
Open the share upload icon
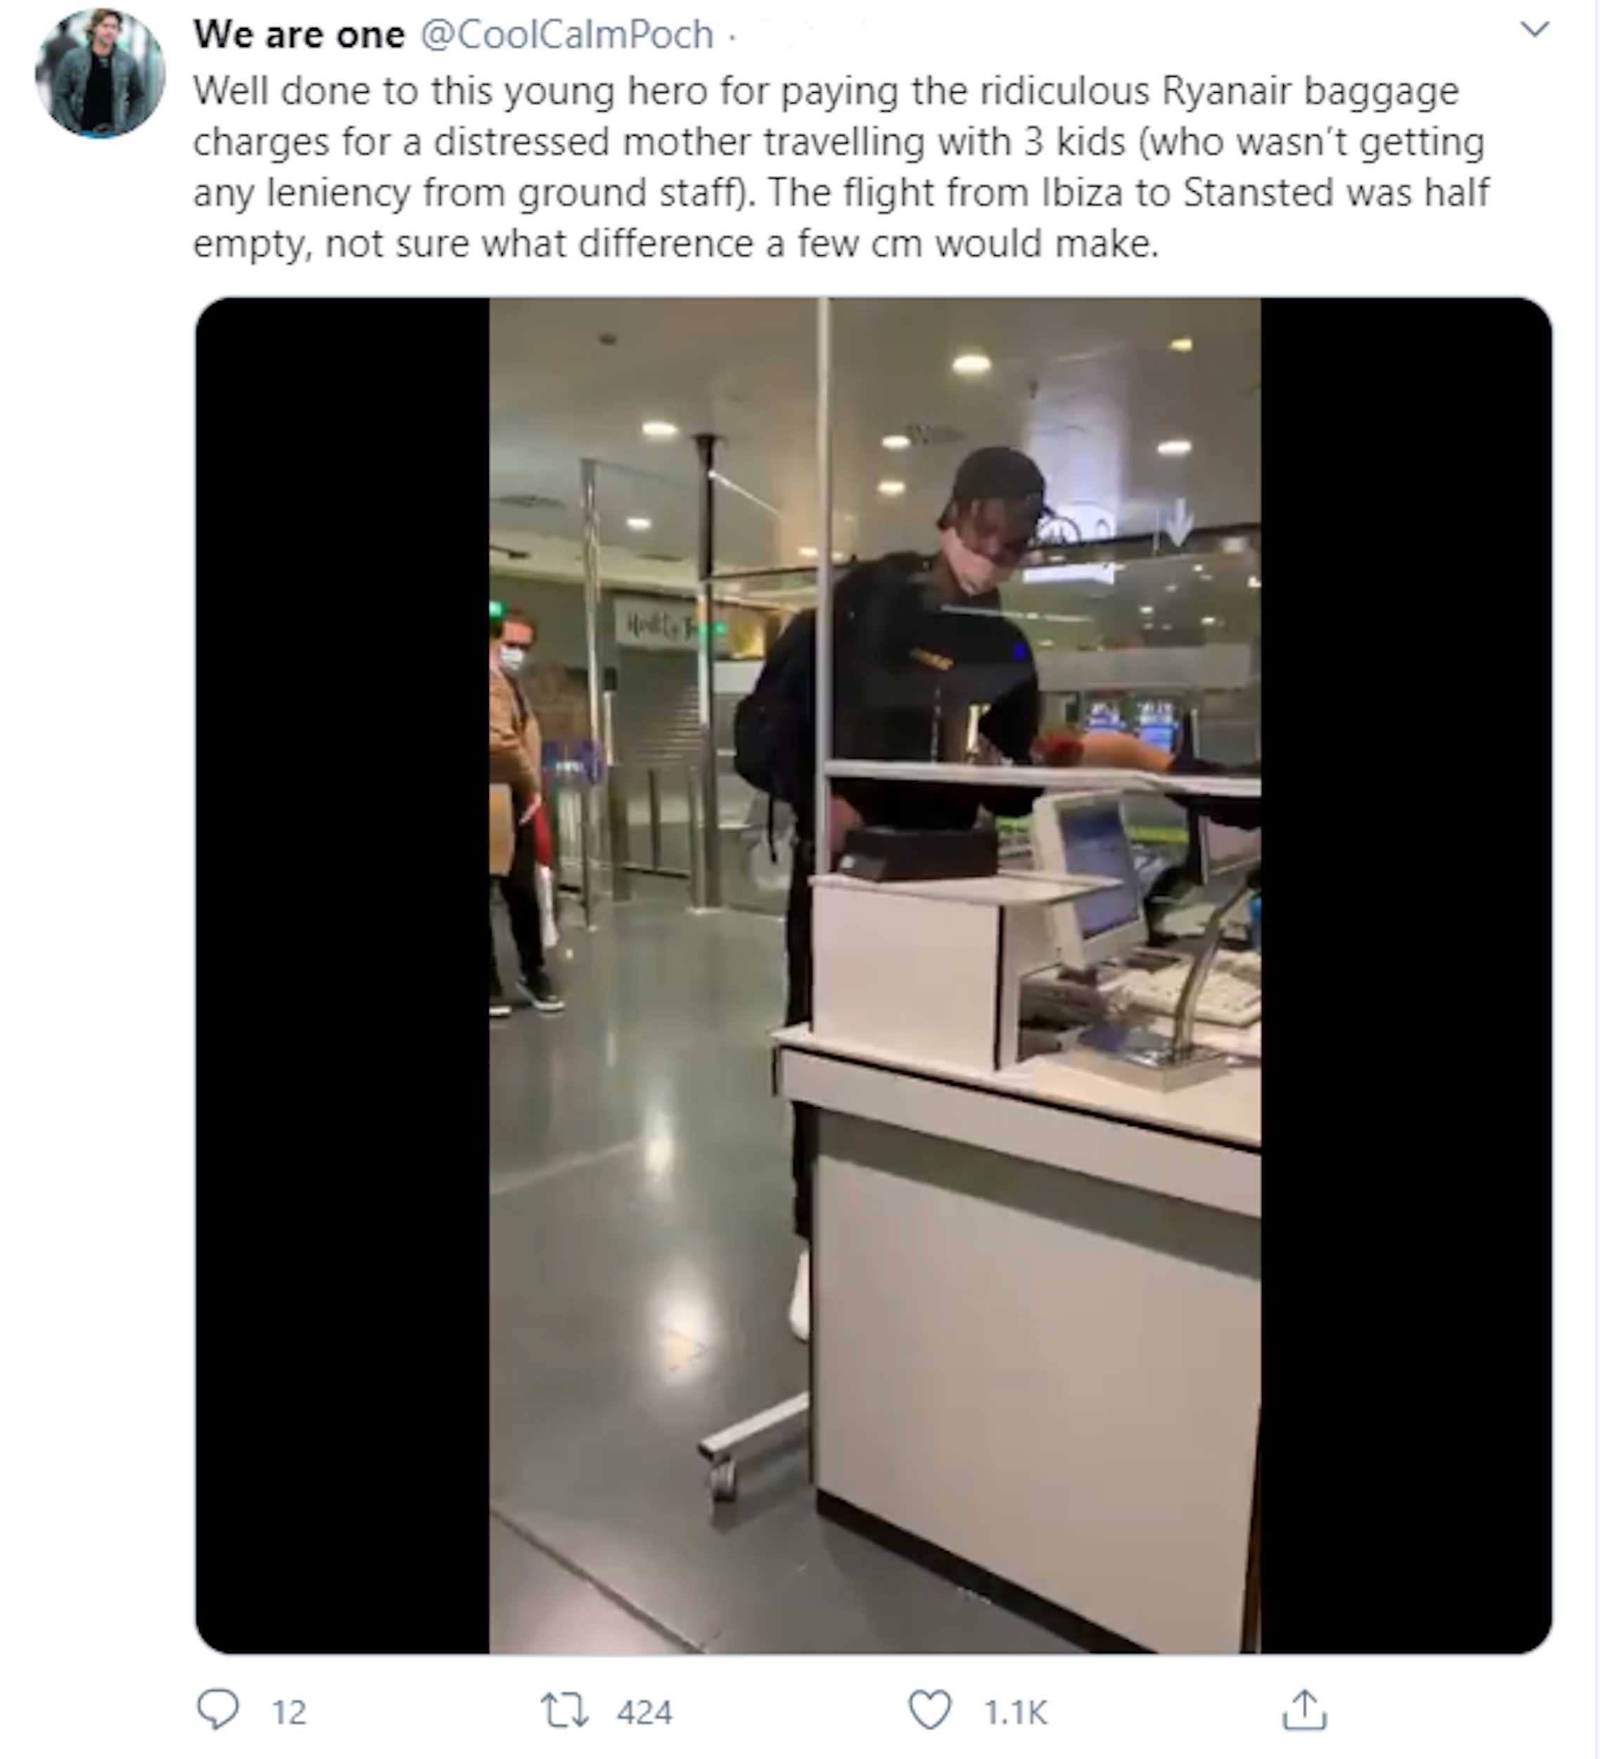tap(1304, 1709)
